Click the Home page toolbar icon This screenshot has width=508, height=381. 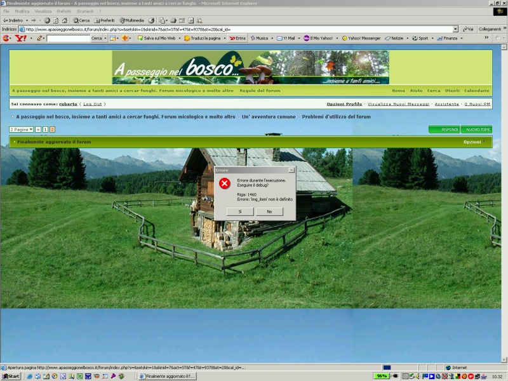click(x=65, y=20)
